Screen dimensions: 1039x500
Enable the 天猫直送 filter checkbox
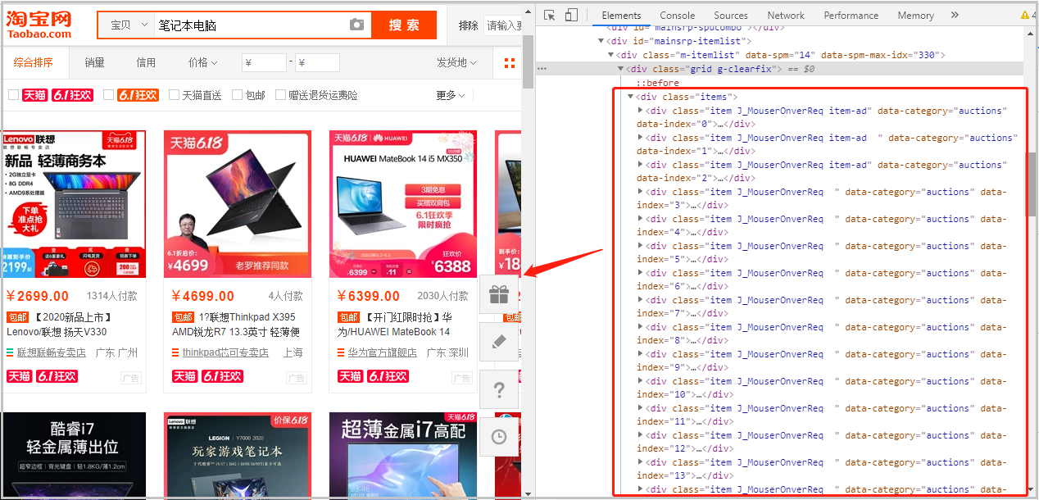[x=174, y=95]
